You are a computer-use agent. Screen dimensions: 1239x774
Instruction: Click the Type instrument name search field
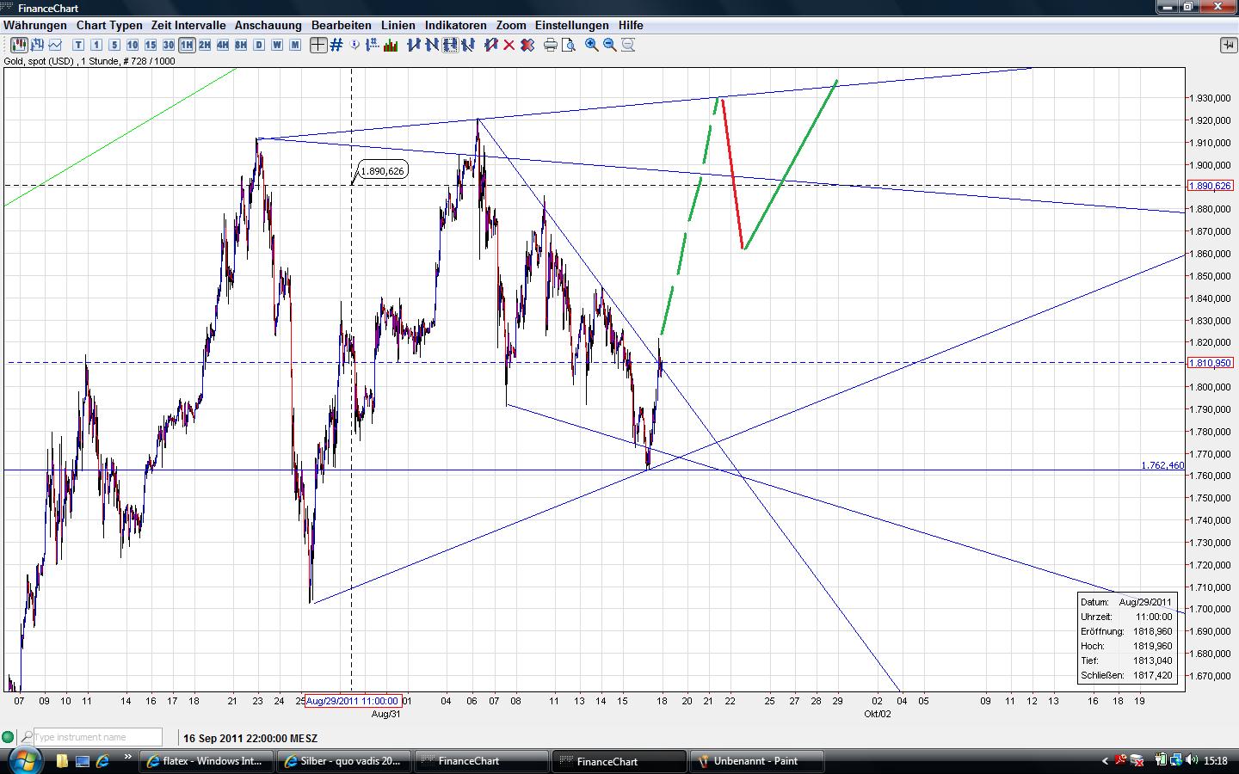(x=96, y=737)
